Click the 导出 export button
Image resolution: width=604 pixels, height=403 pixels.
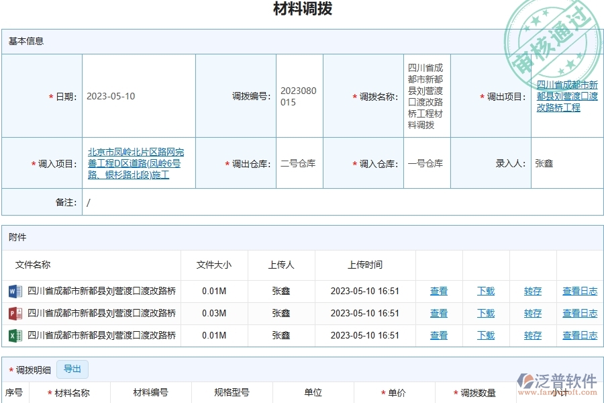(72, 369)
